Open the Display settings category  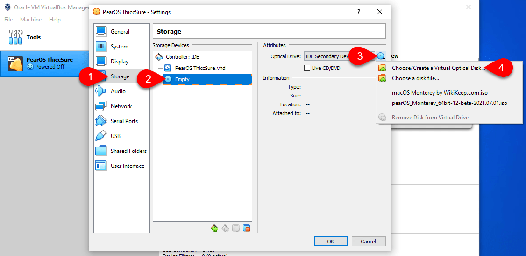click(121, 62)
